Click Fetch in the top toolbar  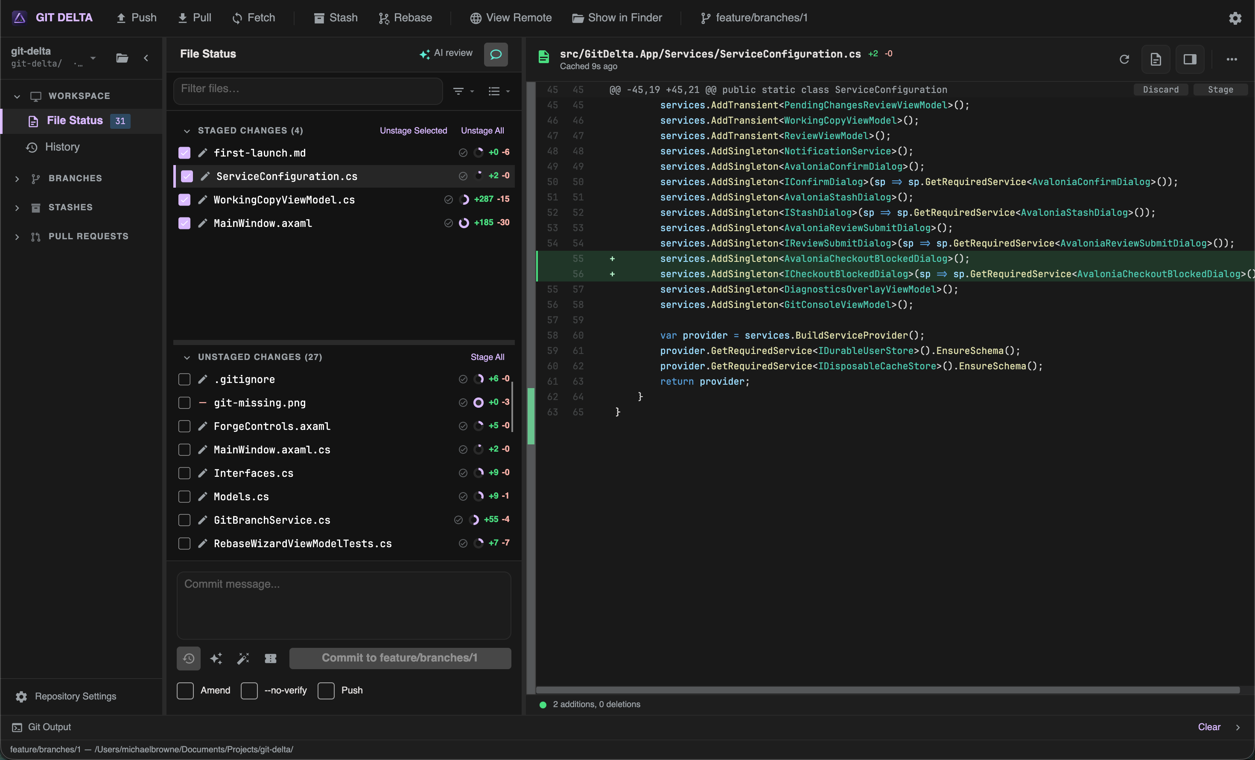pyautogui.click(x=254, y=18)
